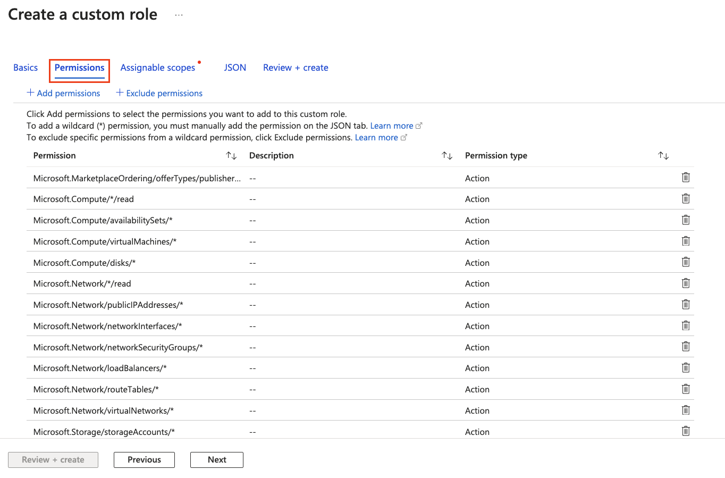This screenshot has width=725, height=478.
Task: Go back with the Previous button
Action: pyautogui.click(x=144, y=460)
